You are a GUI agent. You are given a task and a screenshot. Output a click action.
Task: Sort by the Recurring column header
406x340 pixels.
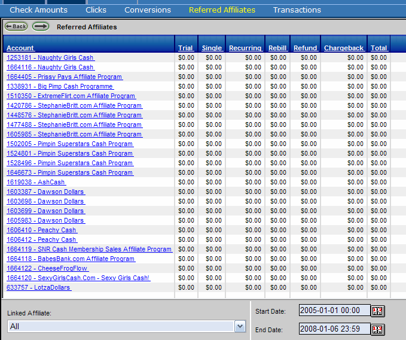click(245, 48)
